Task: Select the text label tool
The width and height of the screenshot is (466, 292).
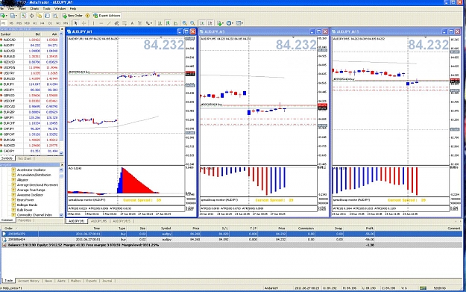Action: pos(139,23)
